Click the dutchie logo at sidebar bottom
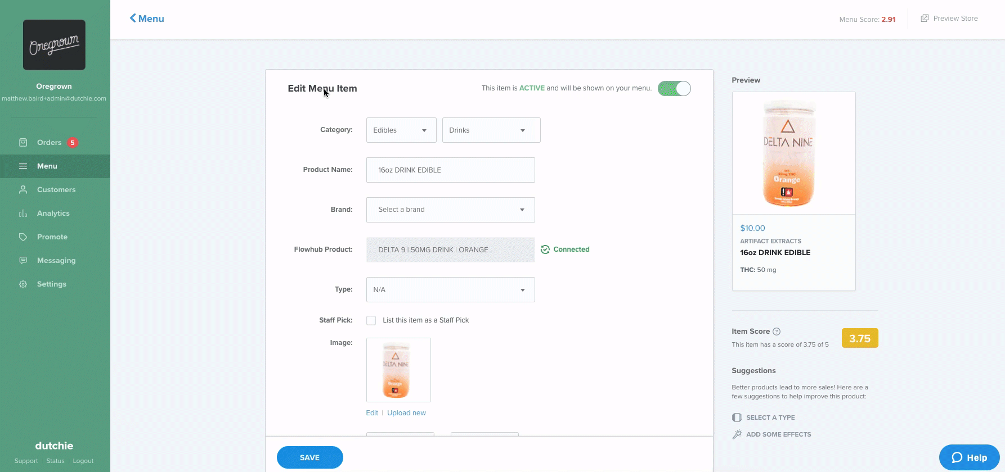The height and width of the screenshot is (472, 1005). (54, 446)
